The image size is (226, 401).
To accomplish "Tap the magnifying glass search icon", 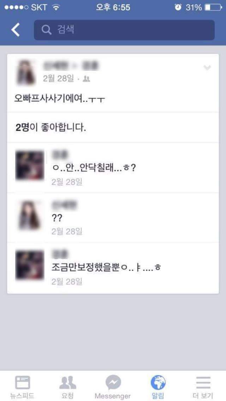I will (x=46, y=30).
